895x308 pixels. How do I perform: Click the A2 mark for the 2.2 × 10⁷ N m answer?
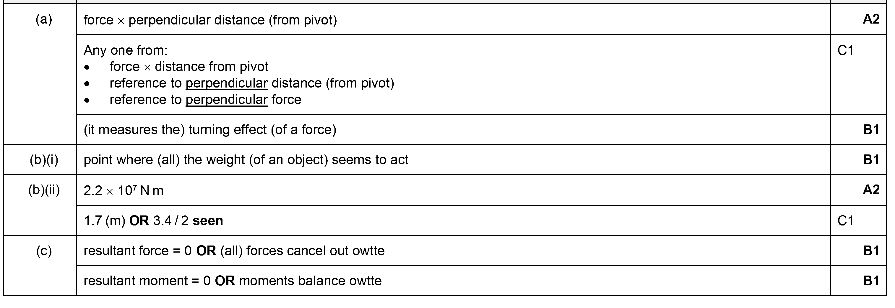(871, 190)
